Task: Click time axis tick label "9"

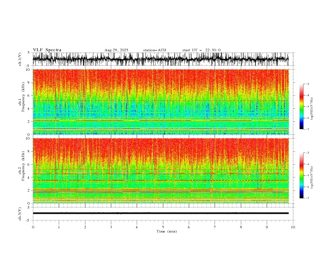Action: [267, 227]
